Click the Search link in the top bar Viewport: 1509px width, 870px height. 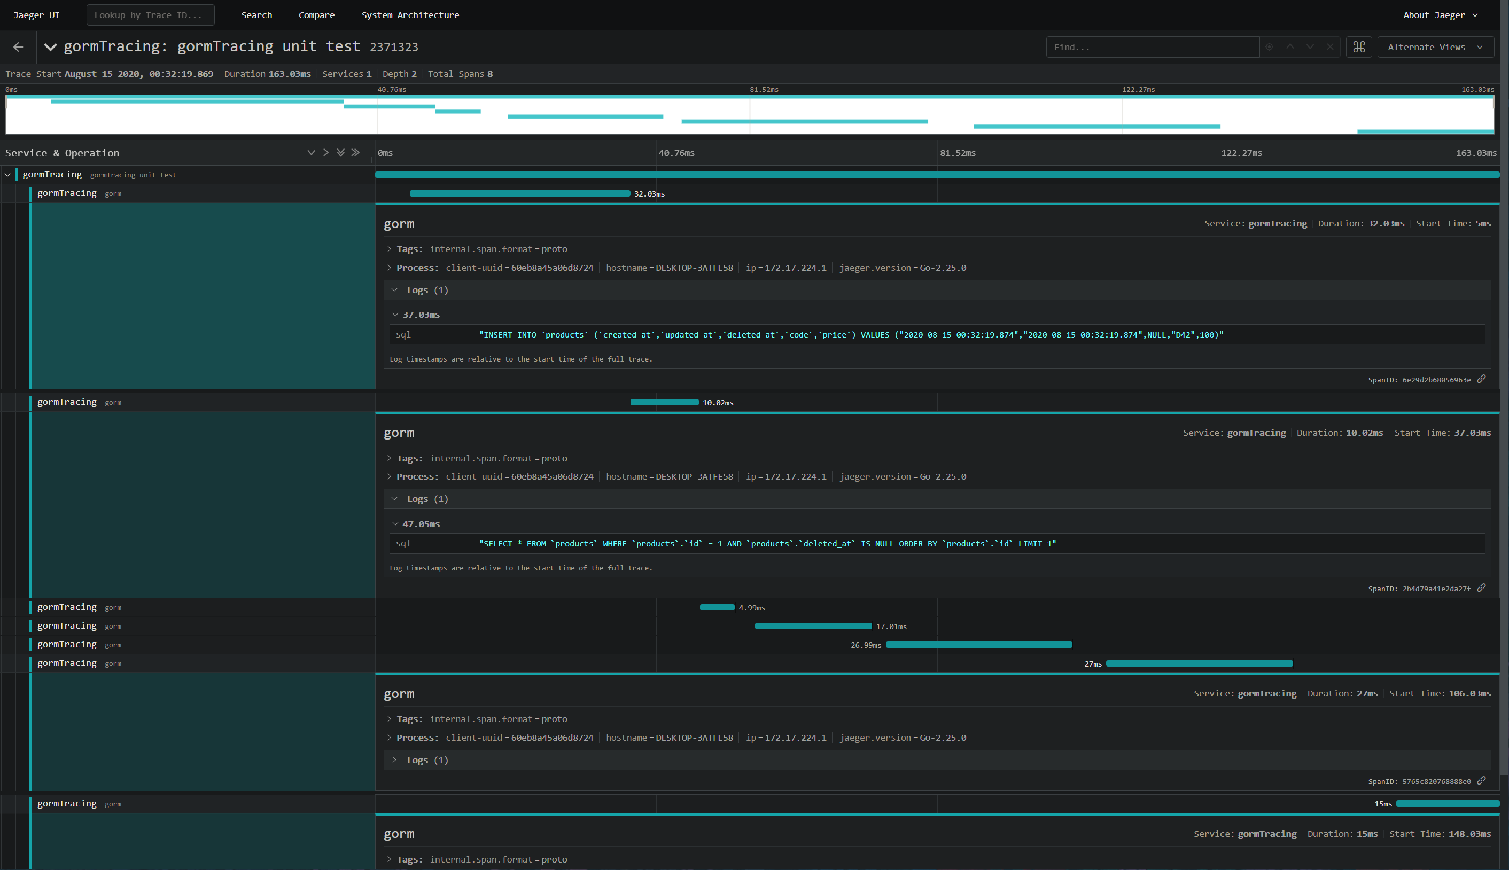256,15
